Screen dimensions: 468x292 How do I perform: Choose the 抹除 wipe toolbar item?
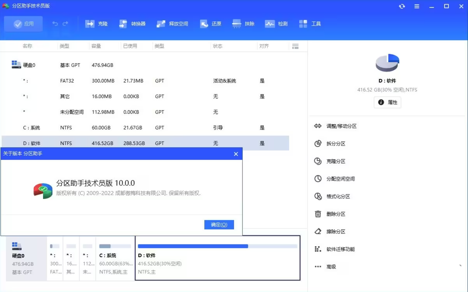tap(243, 24)
